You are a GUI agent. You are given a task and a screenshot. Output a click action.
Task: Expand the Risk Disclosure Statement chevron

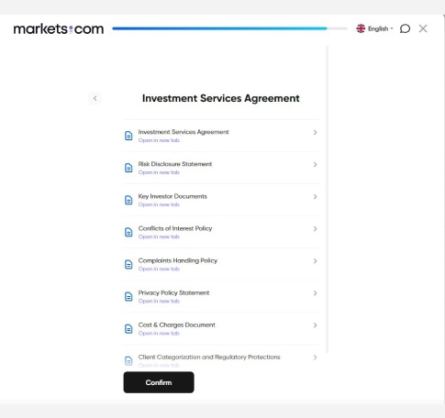(315, 164)
